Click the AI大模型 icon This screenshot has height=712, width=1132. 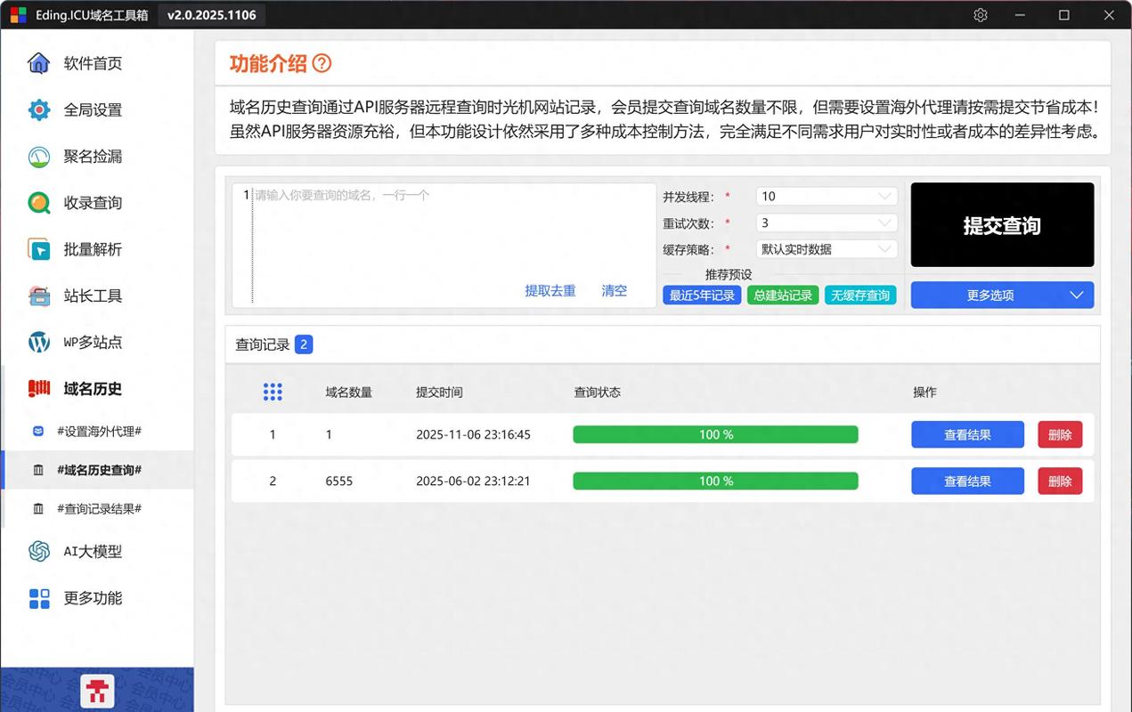click(x=39, y=551)
